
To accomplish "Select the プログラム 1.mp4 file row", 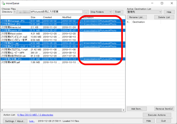I will click(63, 49).
